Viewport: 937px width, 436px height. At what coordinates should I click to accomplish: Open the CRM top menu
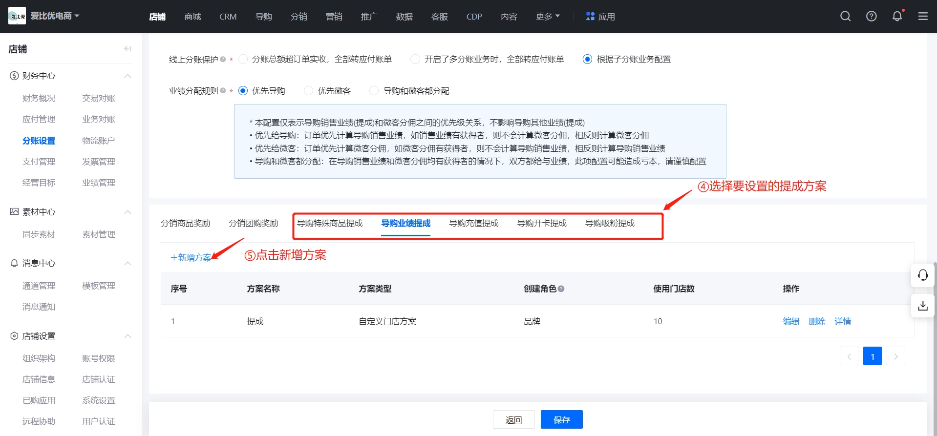(228, 17)
